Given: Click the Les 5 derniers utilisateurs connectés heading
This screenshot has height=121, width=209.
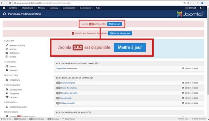Looking at the screenshot, I should click(77, 63).
